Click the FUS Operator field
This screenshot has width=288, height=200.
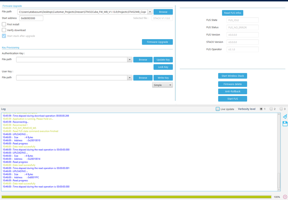pyautogui.click(x=242, y=49)
